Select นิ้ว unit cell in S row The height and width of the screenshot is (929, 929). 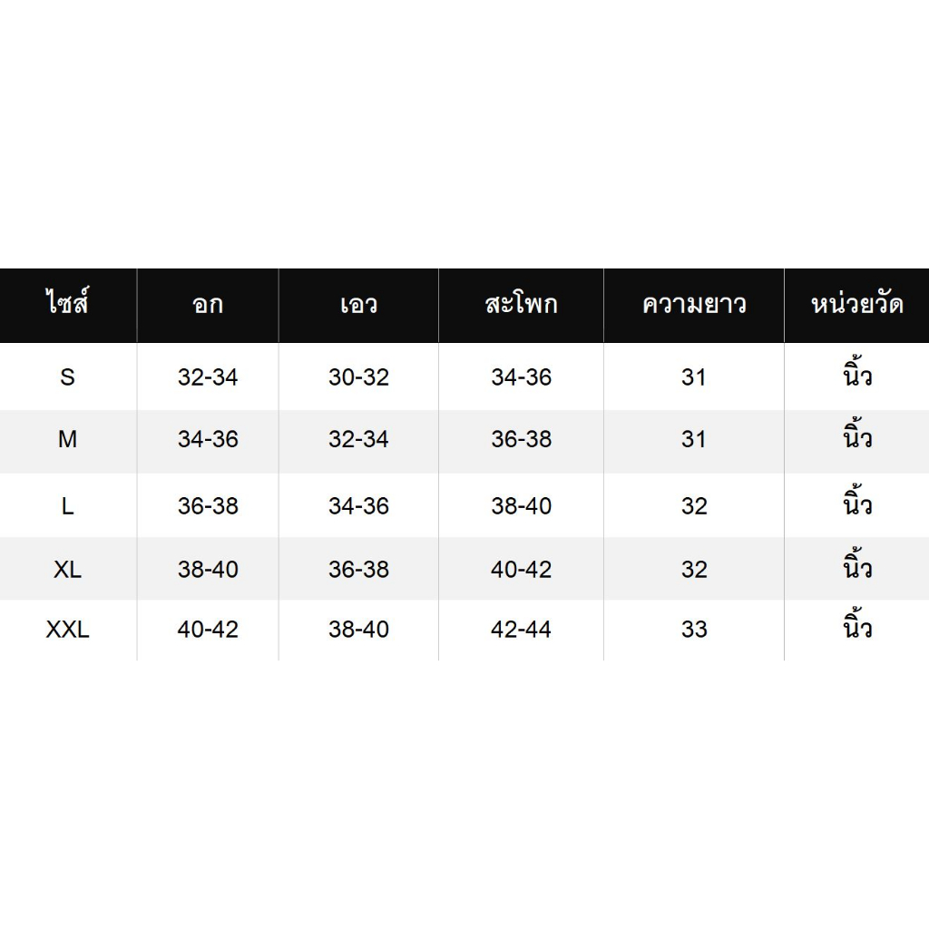pyautogui.click(x=856, y=373)
